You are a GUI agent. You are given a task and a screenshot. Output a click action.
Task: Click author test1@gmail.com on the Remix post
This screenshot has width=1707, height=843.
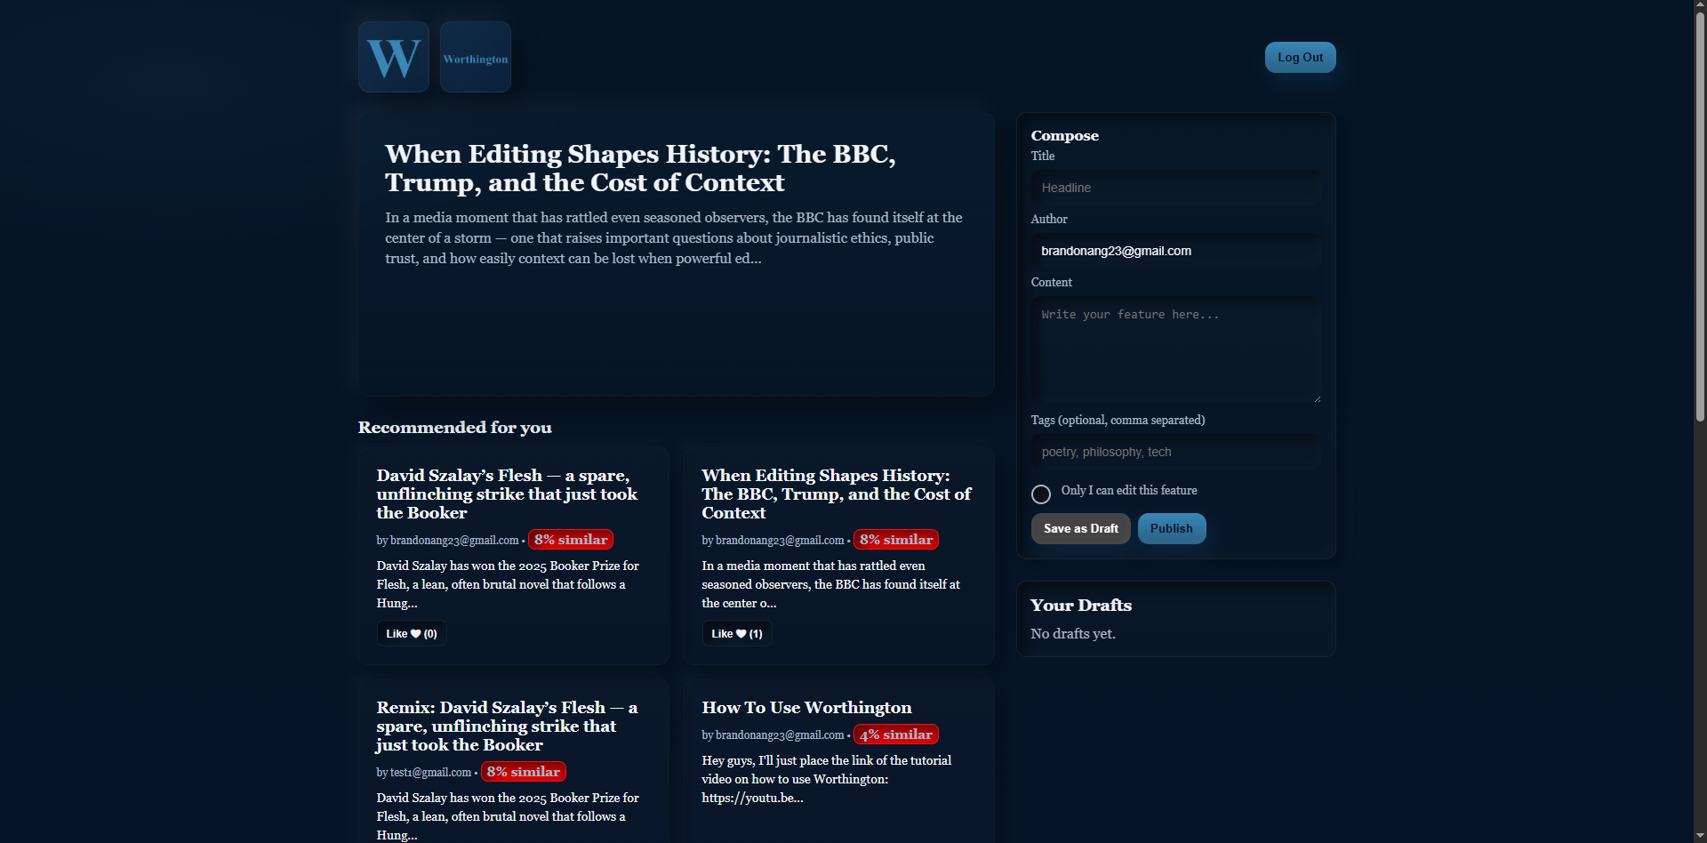coord(430,772)
